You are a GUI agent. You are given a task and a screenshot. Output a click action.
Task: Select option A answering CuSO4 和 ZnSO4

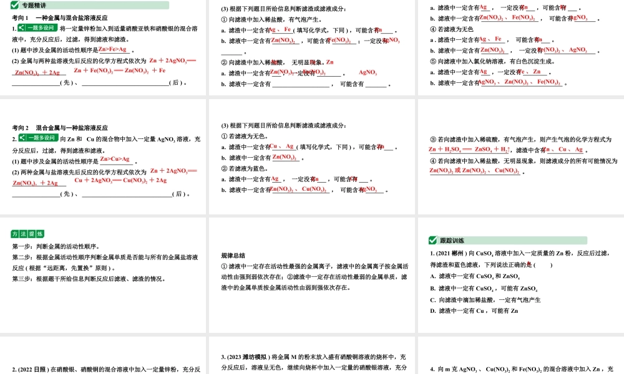(x=475, y=276)
